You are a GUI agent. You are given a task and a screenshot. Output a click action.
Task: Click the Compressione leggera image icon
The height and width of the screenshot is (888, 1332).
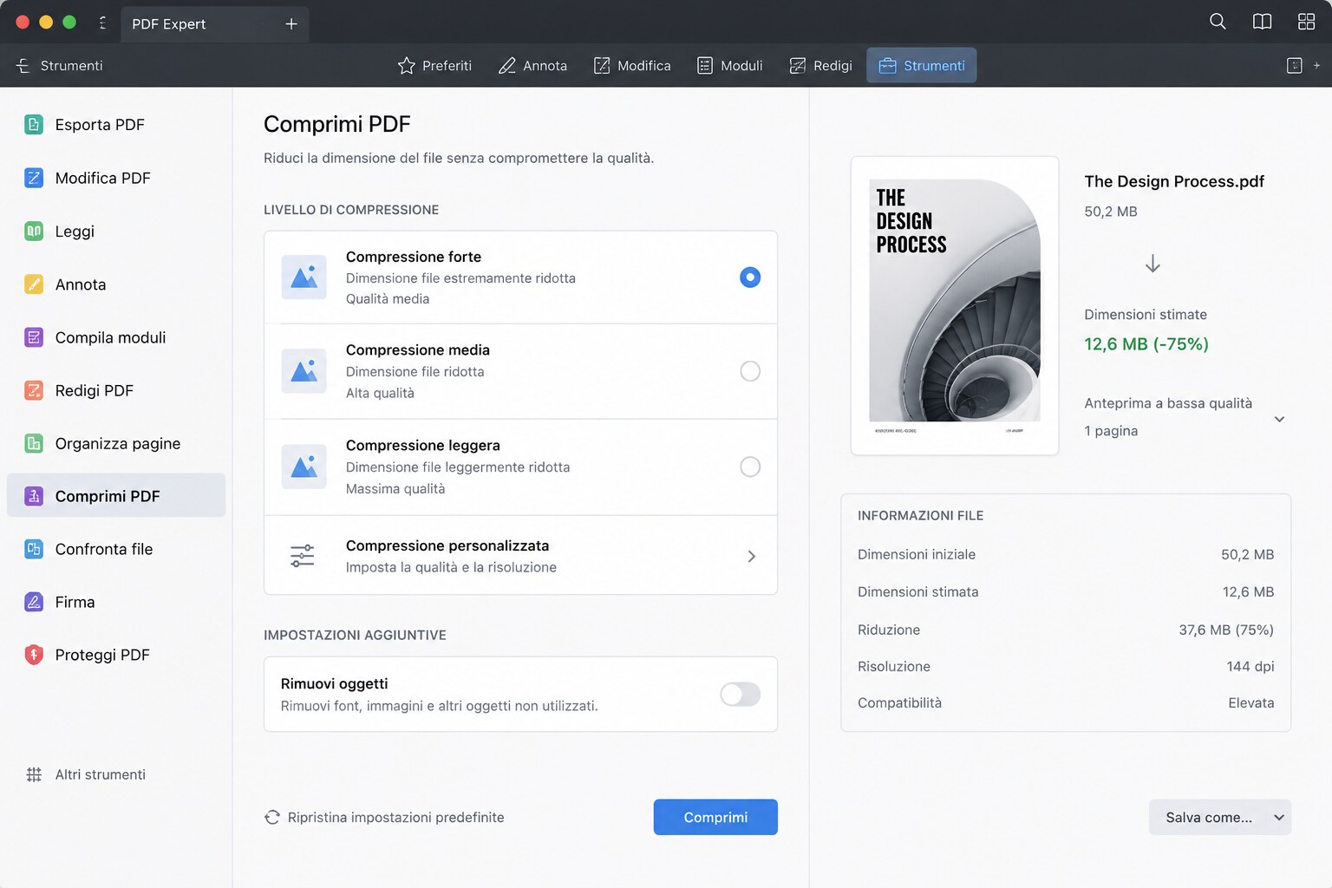click(304, 467)
